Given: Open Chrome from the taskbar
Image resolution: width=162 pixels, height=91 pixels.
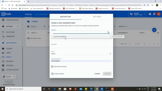Looking at the screenshot, I should pos(97,89).
